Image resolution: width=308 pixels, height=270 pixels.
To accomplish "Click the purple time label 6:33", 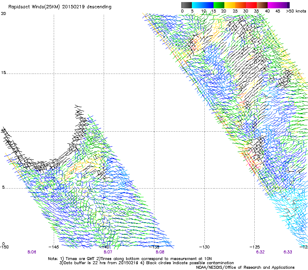I will pyautogui.click(x=288, y=252).
